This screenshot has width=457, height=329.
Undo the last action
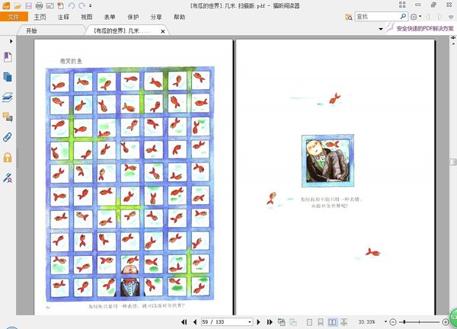(x=72, y=5)
